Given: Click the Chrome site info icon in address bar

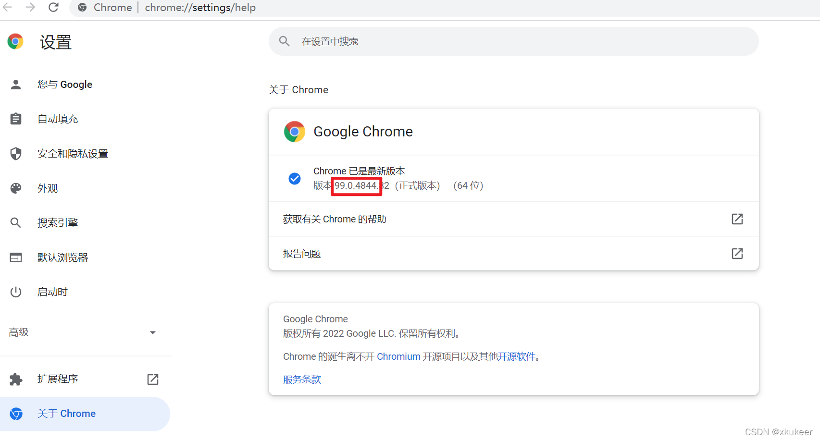Looking at the screenshot, I should pos(82,8).
